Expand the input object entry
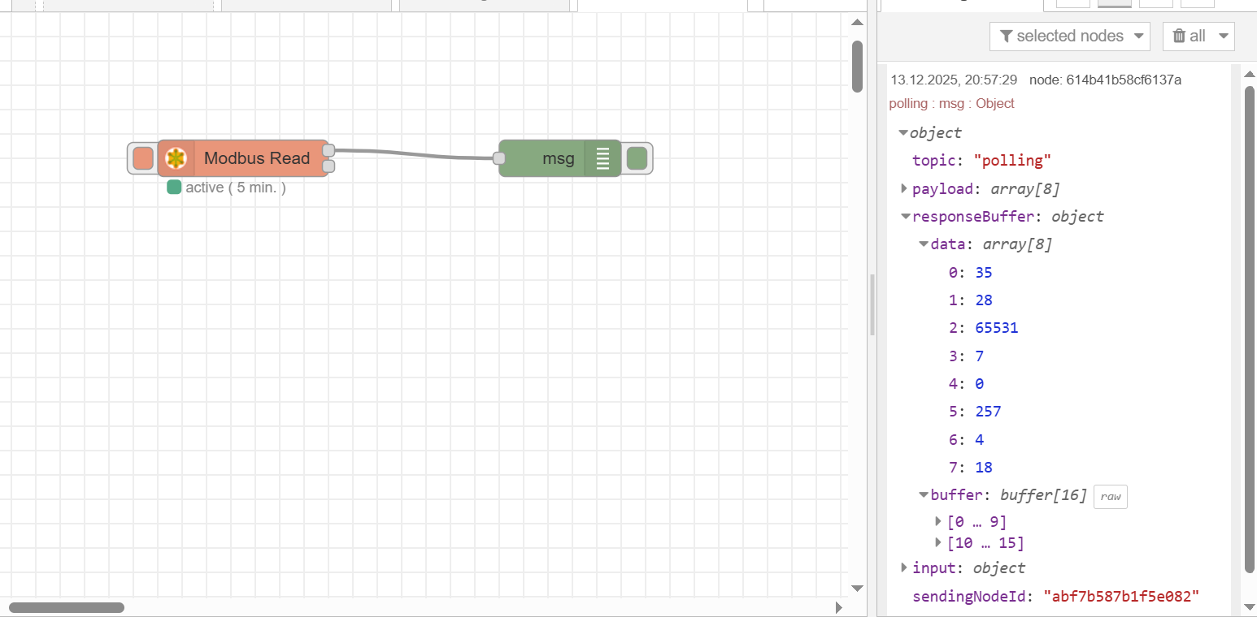Viewport: 1257px width, 617px height. tap(904, 567)
